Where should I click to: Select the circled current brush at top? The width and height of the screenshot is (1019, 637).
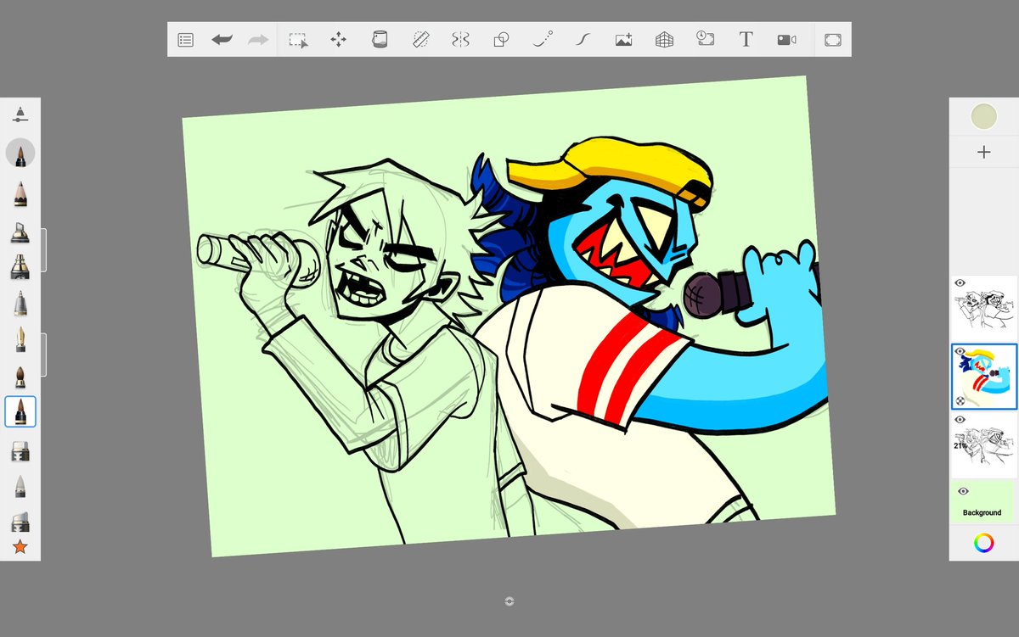(x=20, y=154)
